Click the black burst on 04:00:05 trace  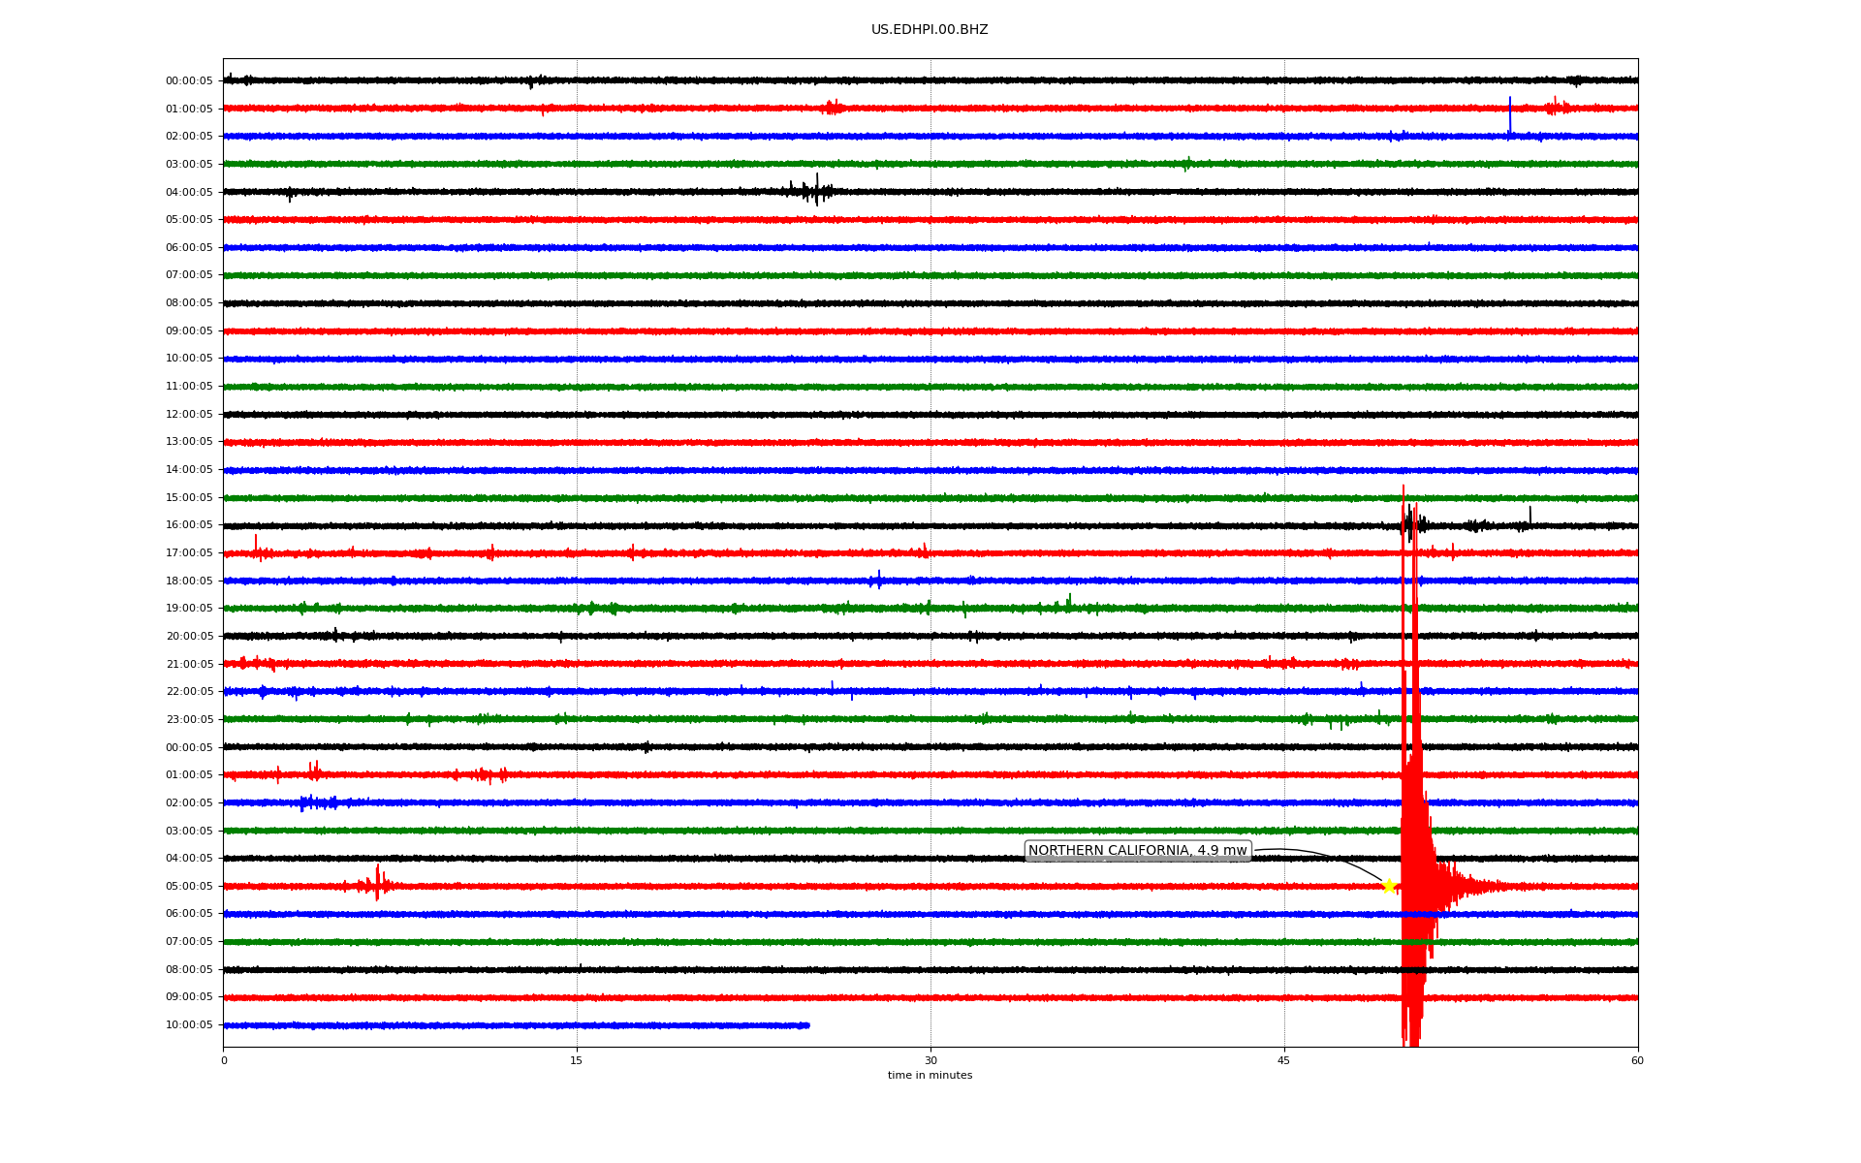[x=812, y=190]
